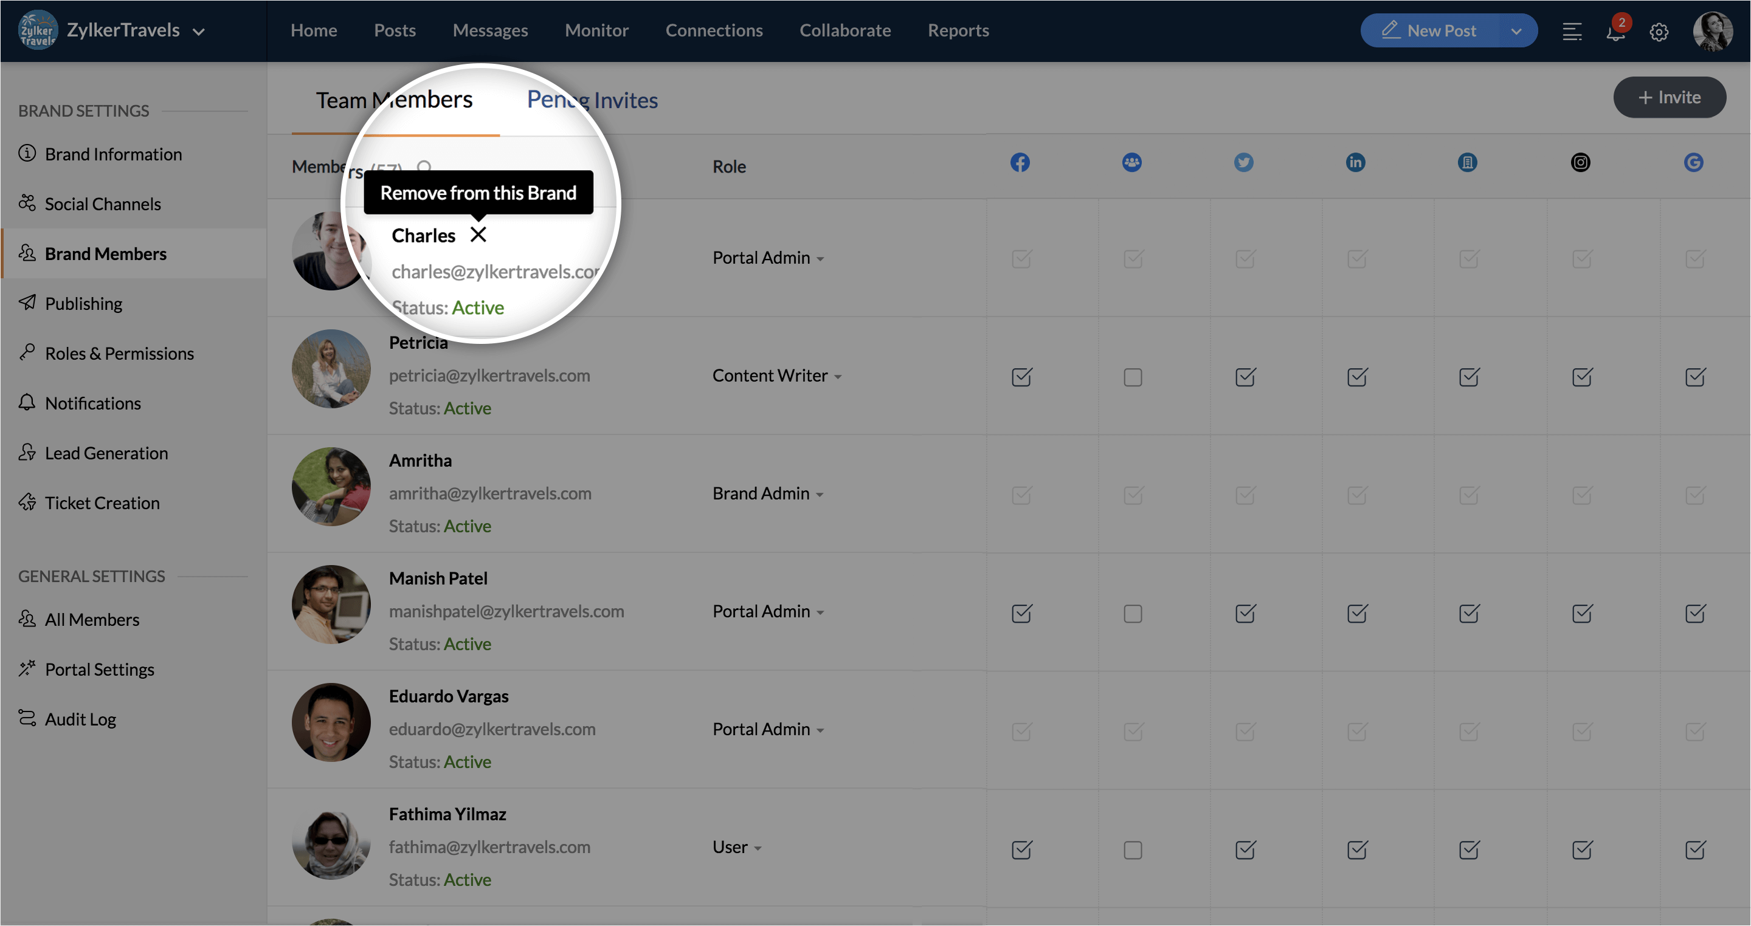Viewport: 1751px width, 926px height.
Task: Expand the New Post dropdown arrow
Action: click(1516, 31)
